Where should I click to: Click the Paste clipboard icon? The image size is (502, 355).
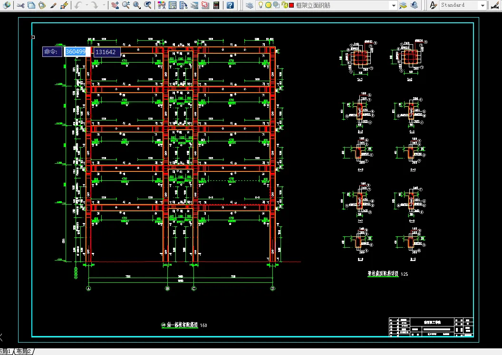coord(42,5)
